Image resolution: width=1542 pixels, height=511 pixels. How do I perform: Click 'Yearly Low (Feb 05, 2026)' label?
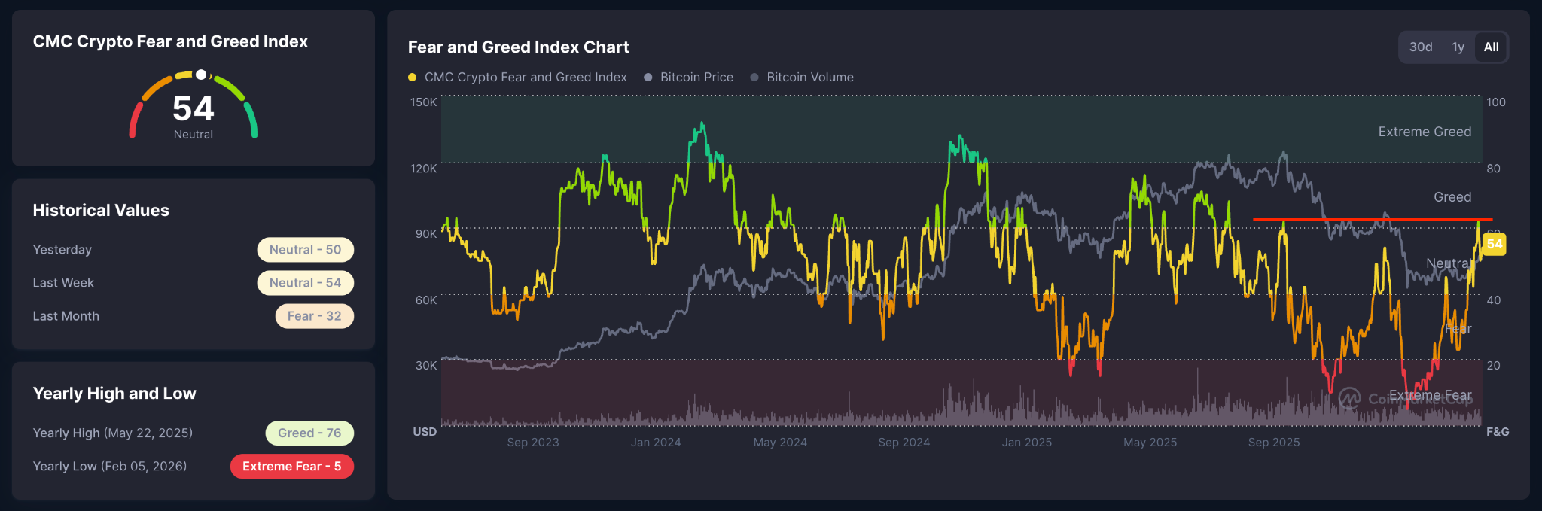click(x=110, y=466)
